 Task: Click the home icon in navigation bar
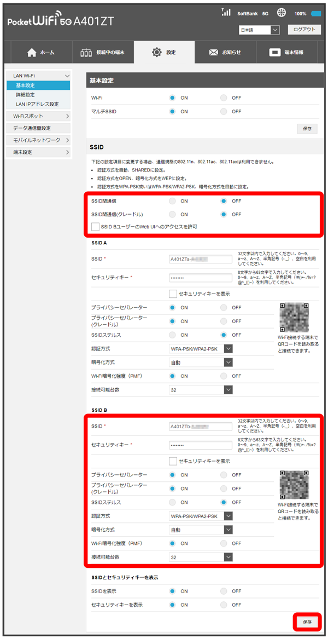point(32,53)
